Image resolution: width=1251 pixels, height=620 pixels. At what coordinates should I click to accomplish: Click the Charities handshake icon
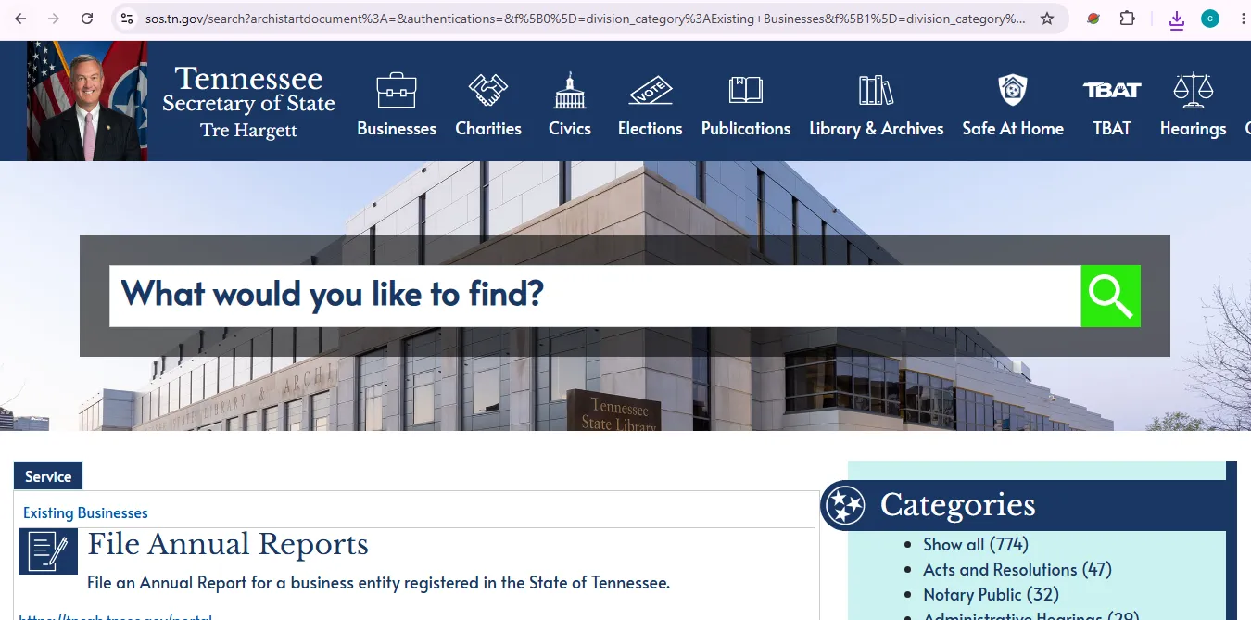488,90
